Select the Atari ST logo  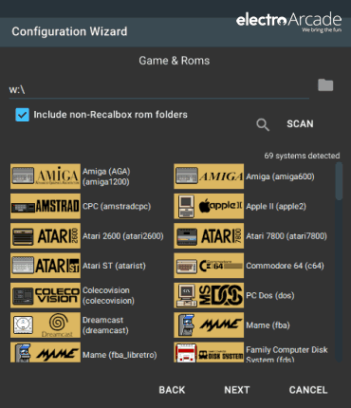[x=46, y=266]
